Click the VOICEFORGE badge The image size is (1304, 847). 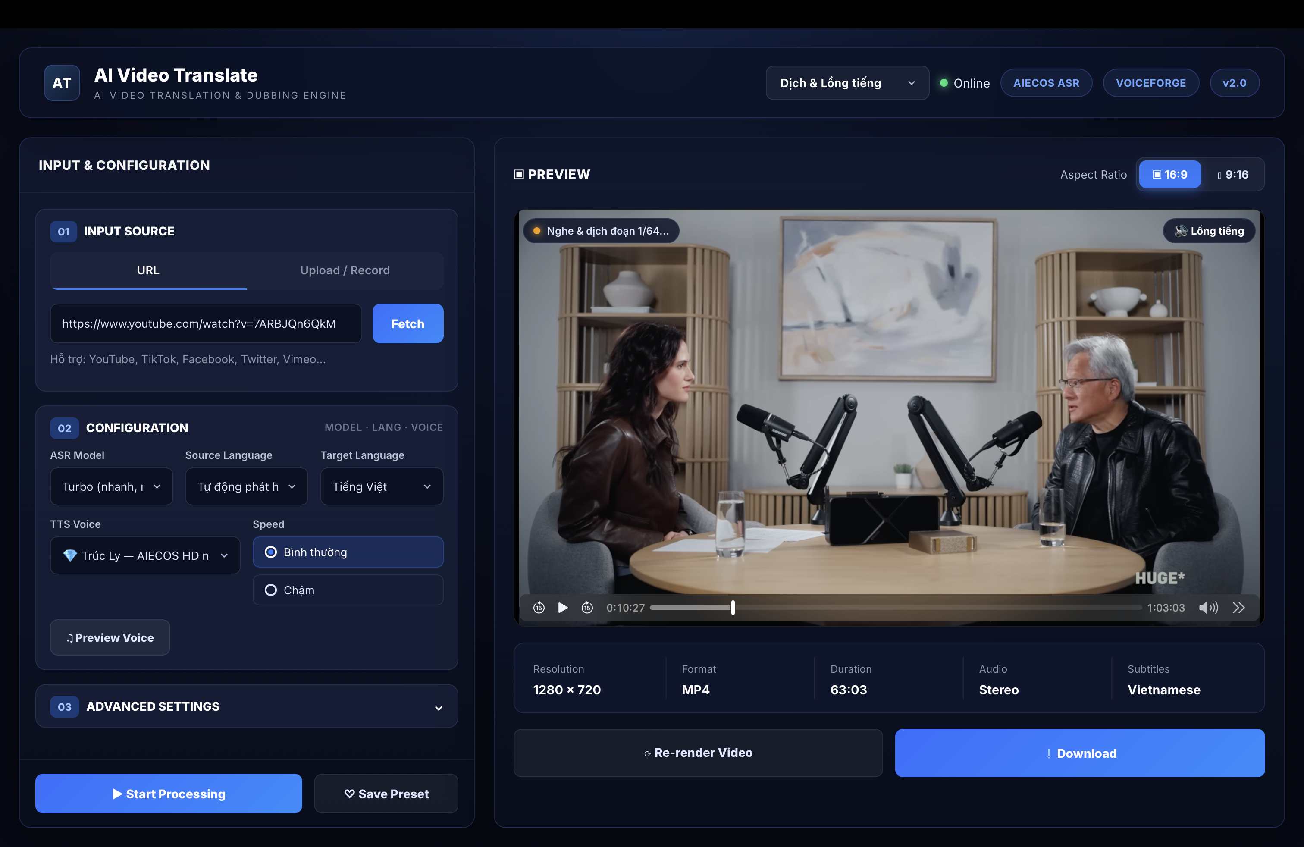(x=1150, y=83)
